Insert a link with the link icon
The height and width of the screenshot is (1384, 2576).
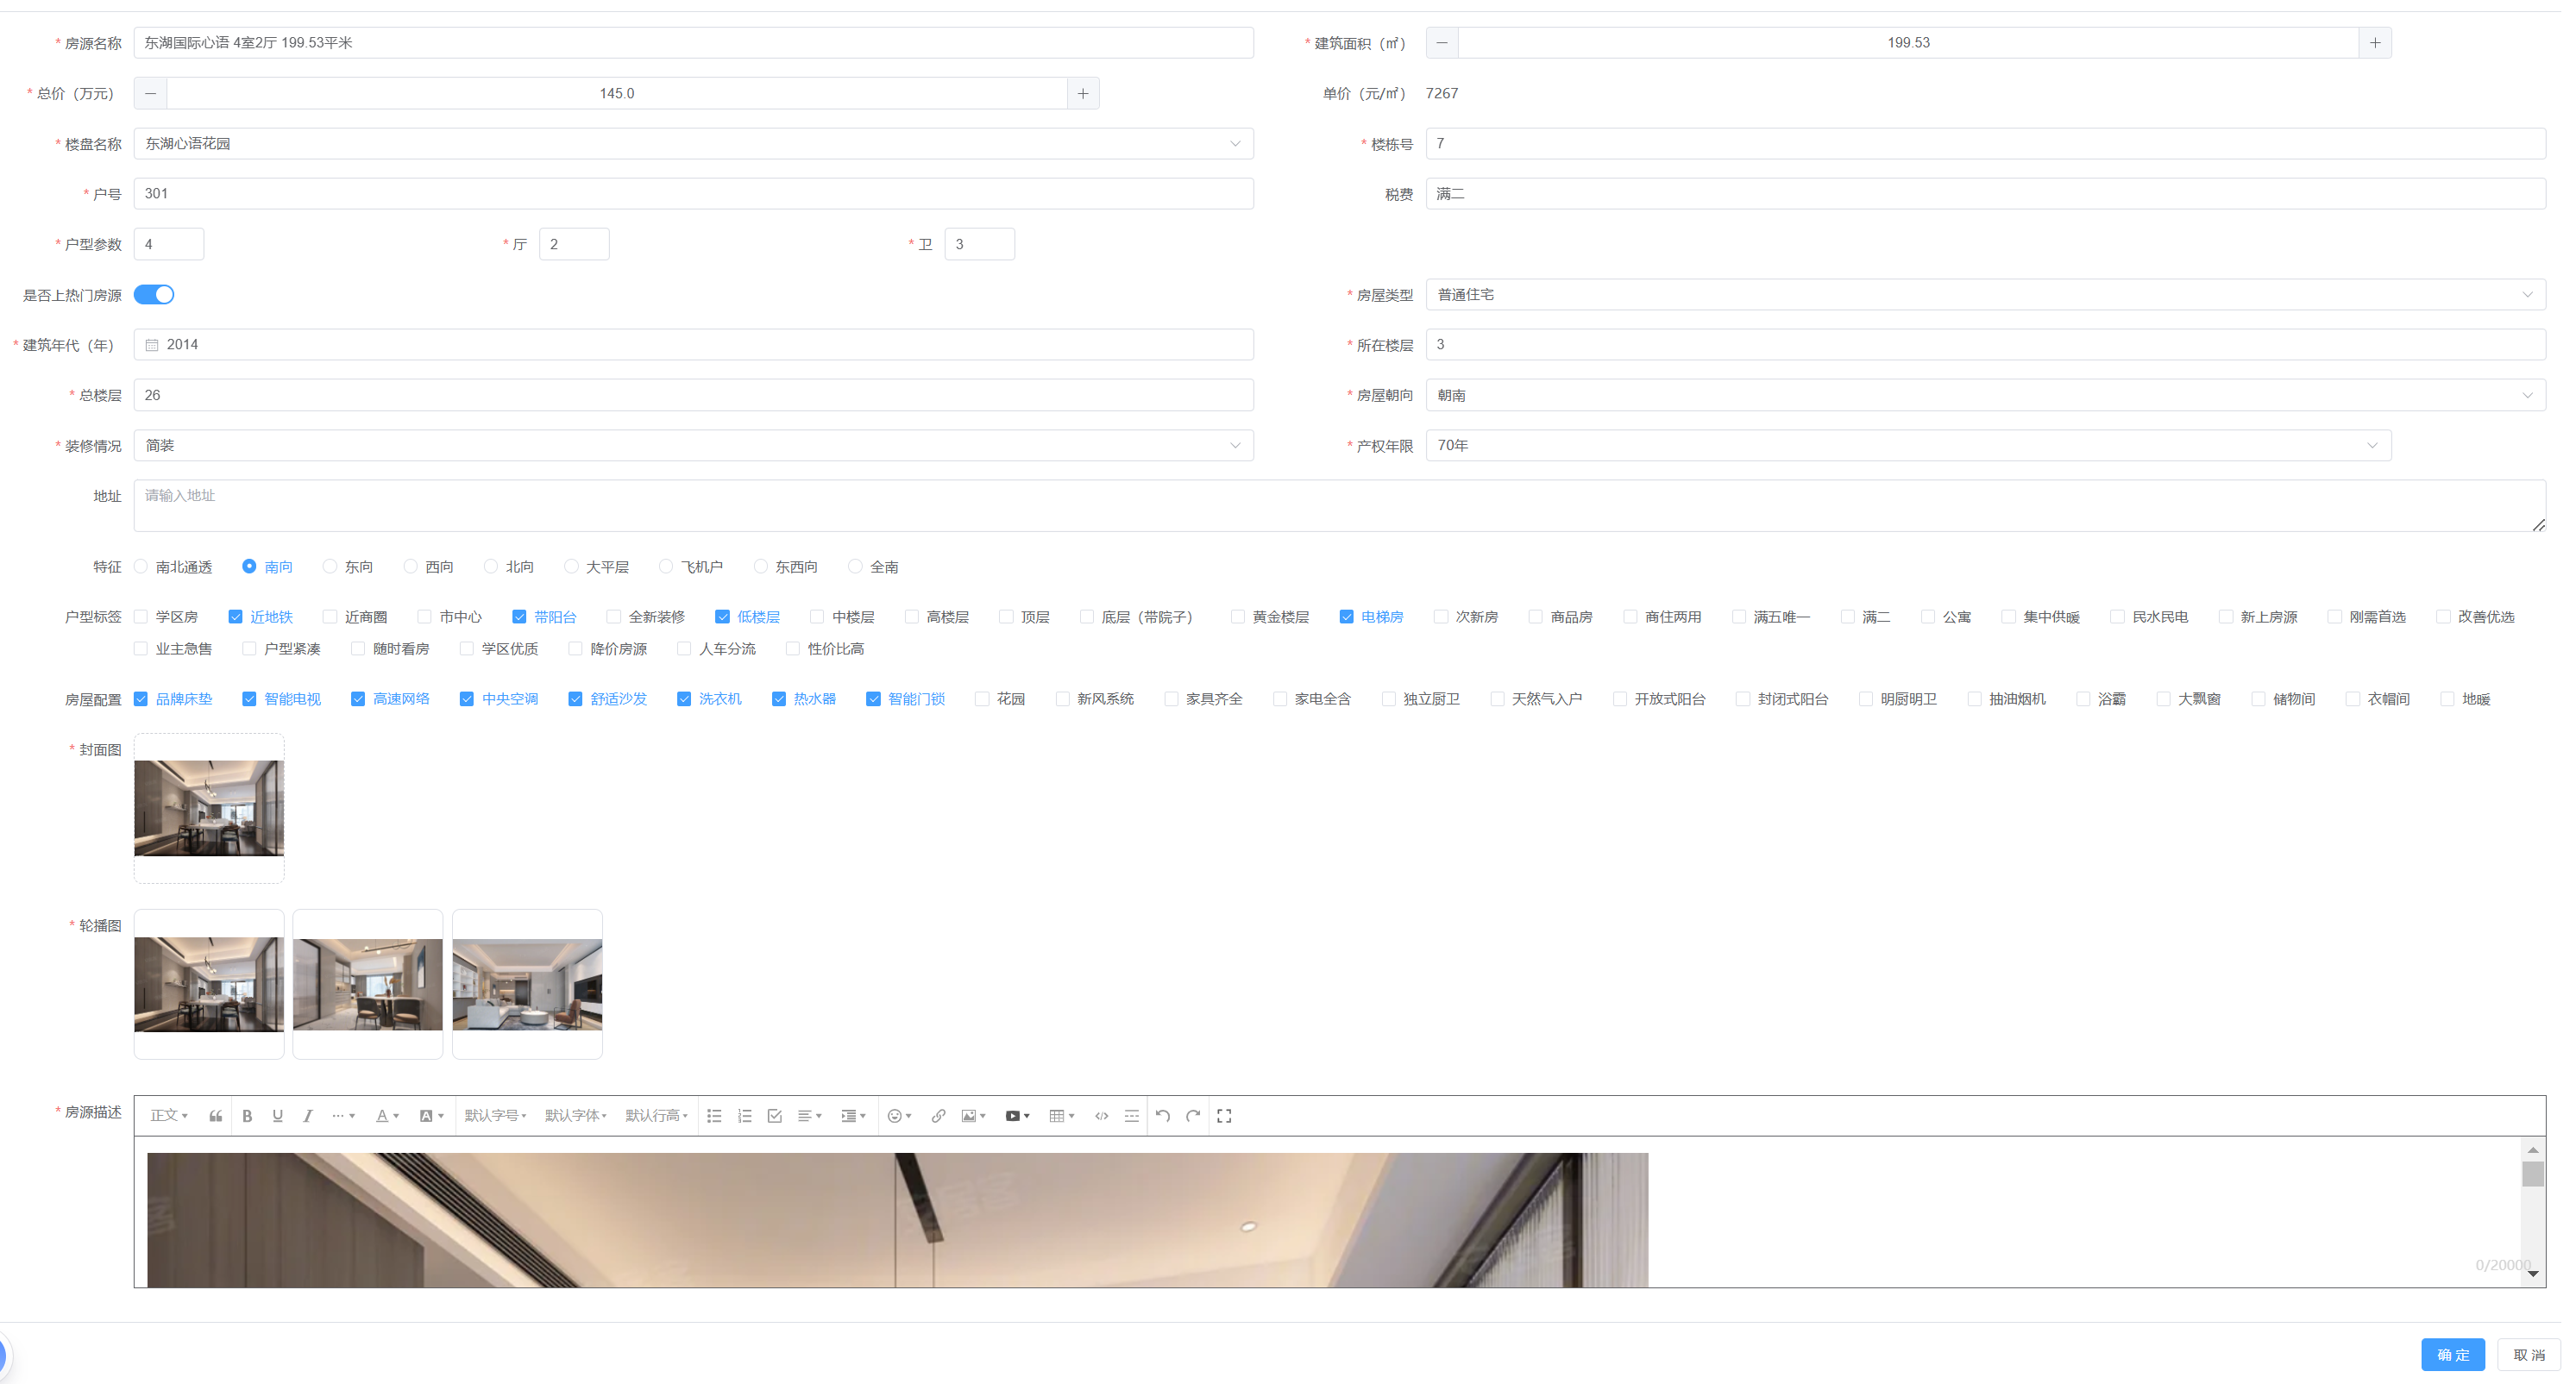(938, 1116)
